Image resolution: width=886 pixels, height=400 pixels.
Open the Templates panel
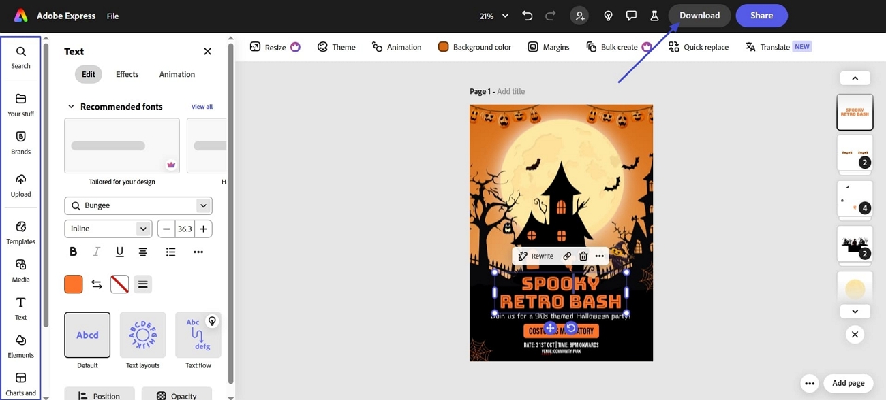click(x=20, y=232)
